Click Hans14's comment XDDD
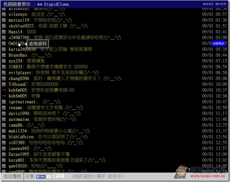This screenshot has width=230, height=182. 31,32
